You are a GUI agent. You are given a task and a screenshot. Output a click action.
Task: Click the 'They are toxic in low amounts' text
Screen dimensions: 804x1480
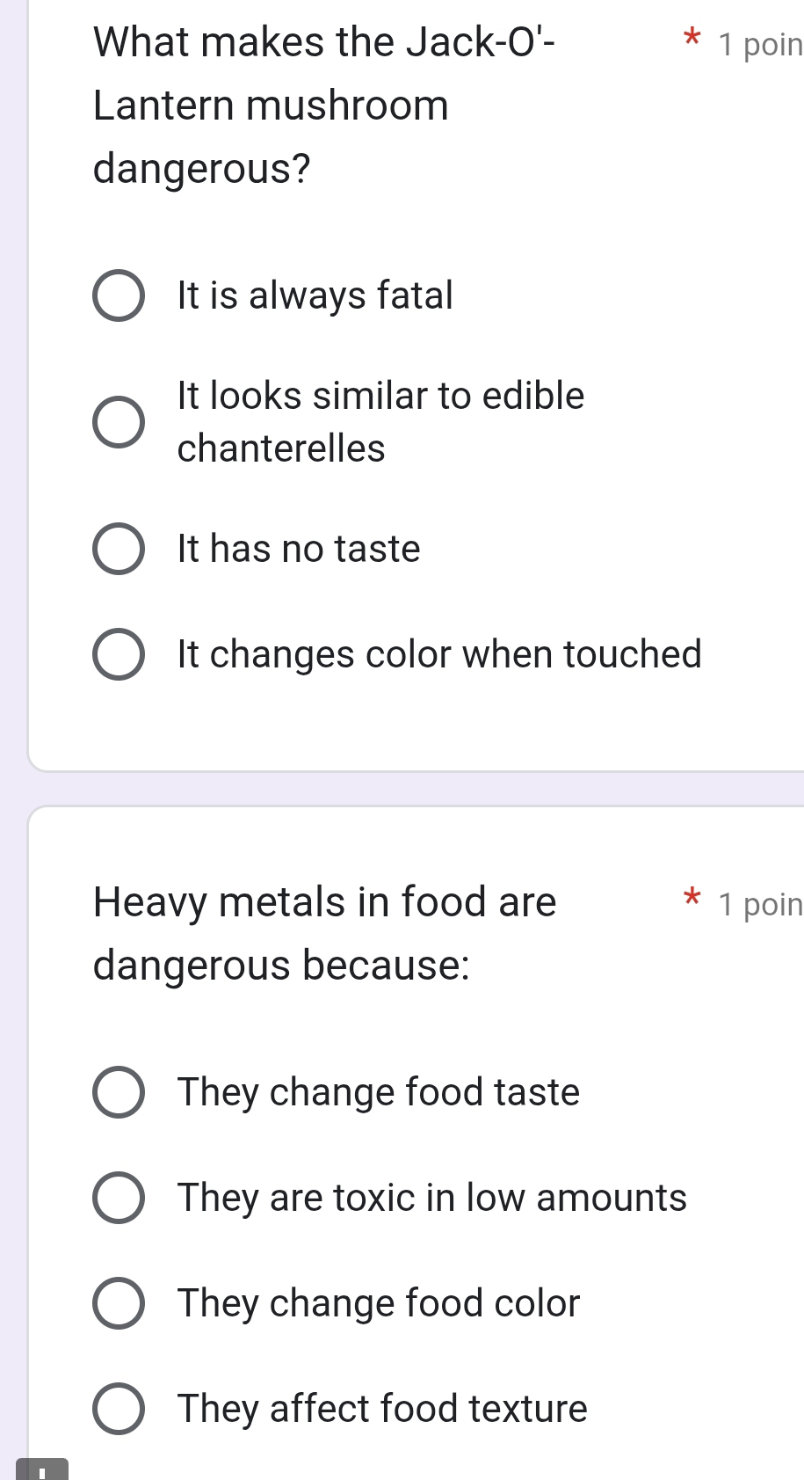[431, 1198]
